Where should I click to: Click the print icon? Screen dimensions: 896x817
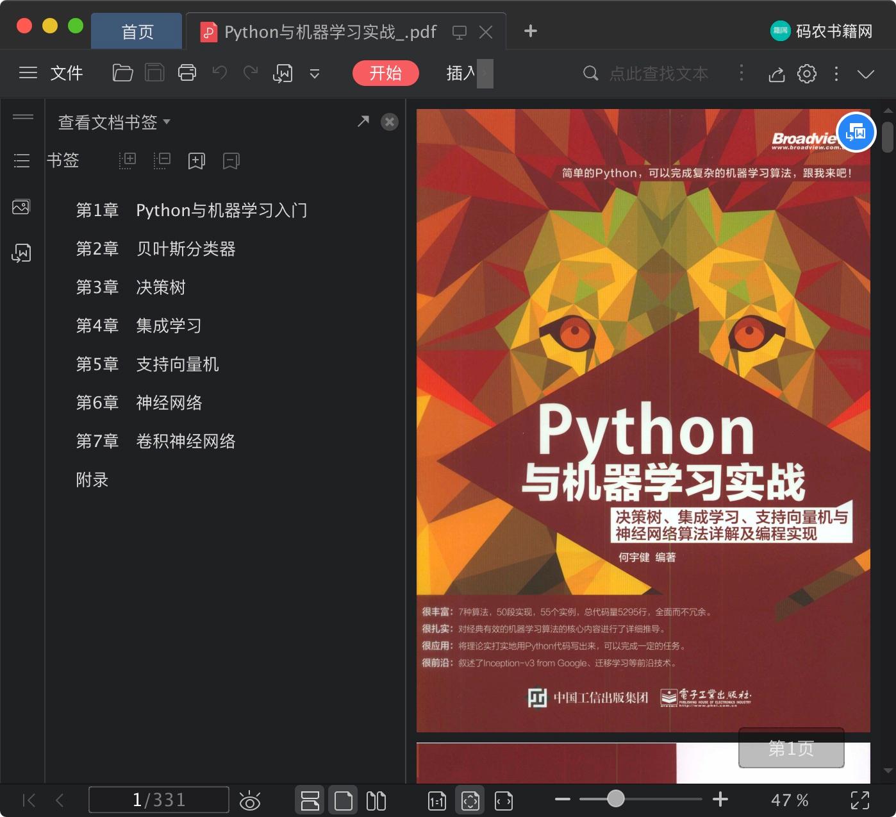[187, 73]
